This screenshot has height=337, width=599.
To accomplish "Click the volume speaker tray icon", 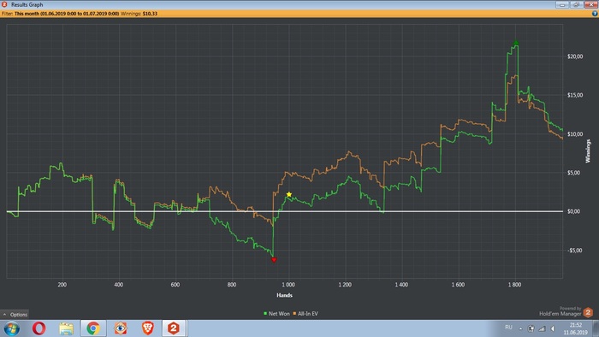I will [553, 328].
